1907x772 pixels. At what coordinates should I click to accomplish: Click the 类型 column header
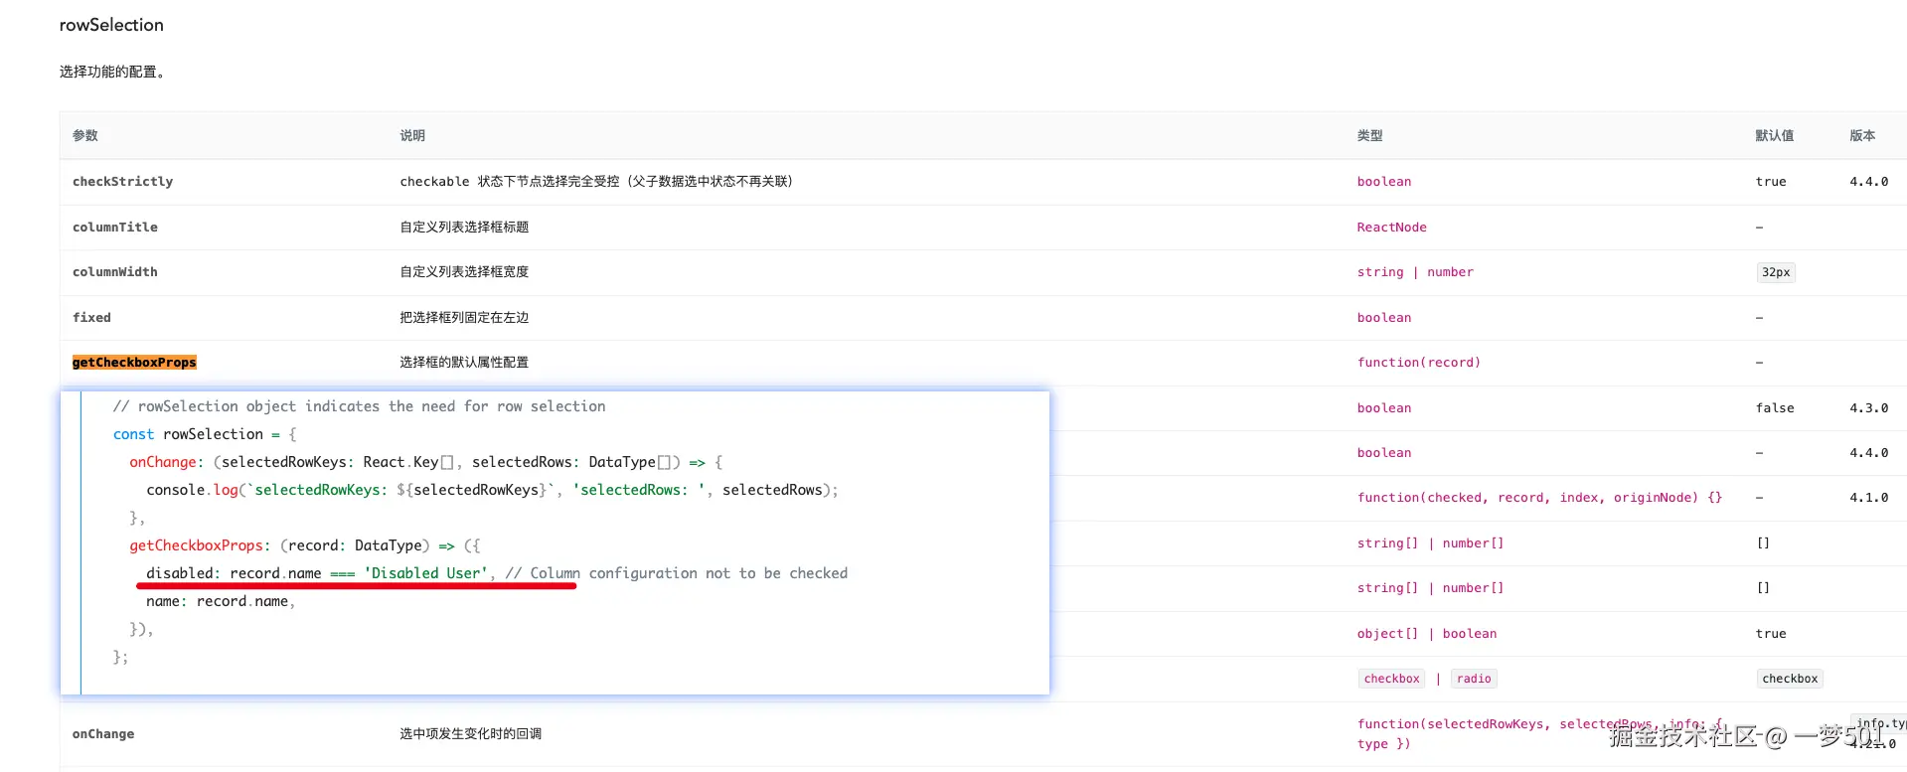pyautogui.click(x=1369, y=136)
